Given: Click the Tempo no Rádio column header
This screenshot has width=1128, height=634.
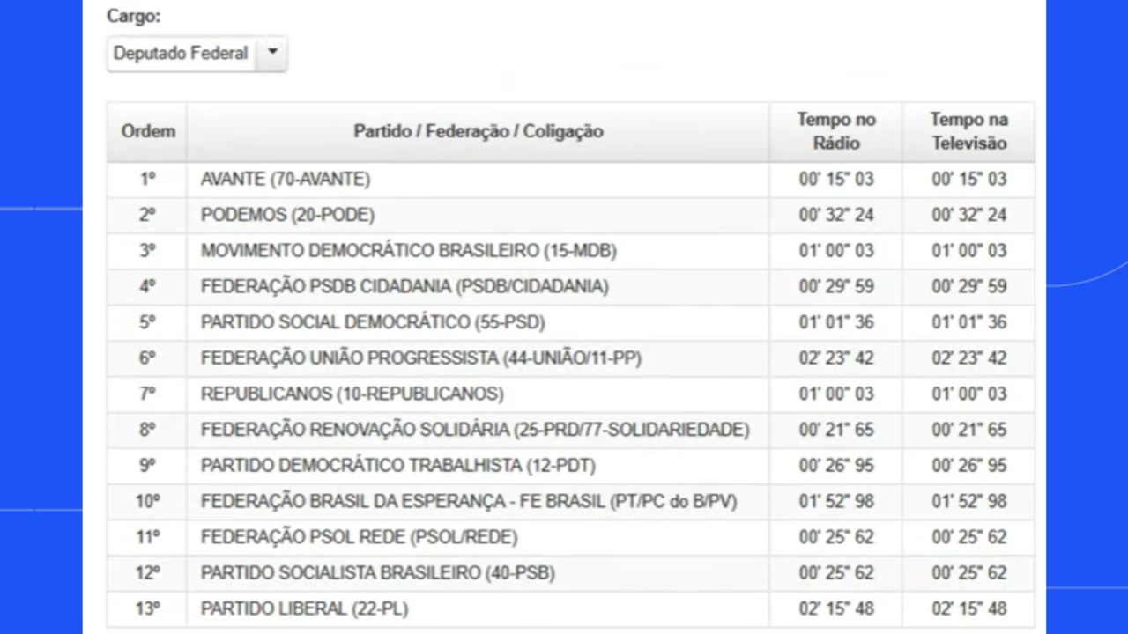Looking at the screenshot, I should [x=836, y=131].
